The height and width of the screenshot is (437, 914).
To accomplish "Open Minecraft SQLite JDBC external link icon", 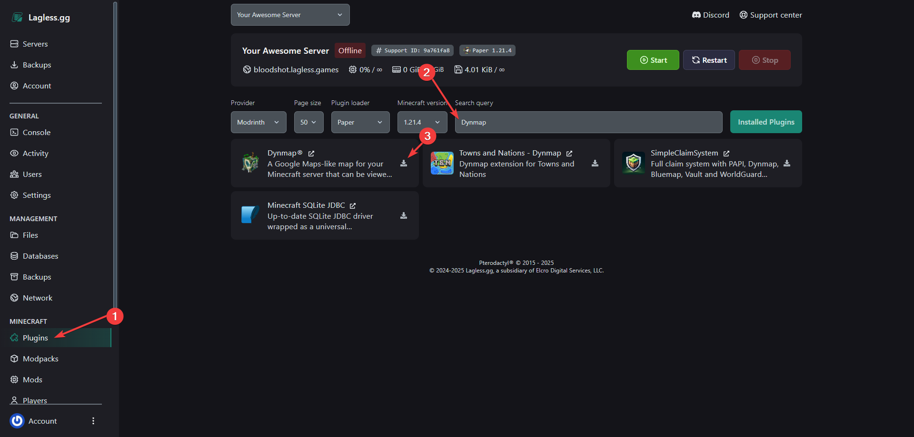I will (353, 206).
